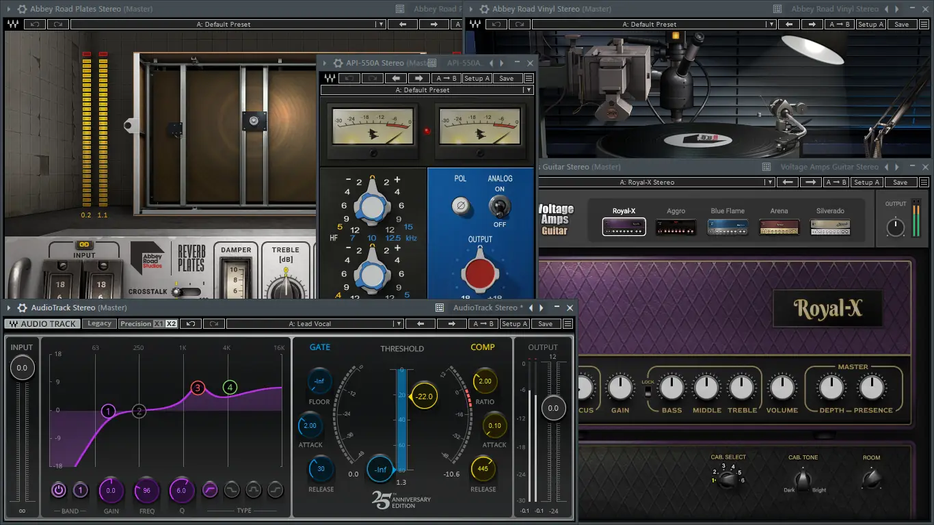Screen dimensions: 934x525
Task: Toggle the tone LOCK switch on Royal-X
Action: click(x=648, y=391)
